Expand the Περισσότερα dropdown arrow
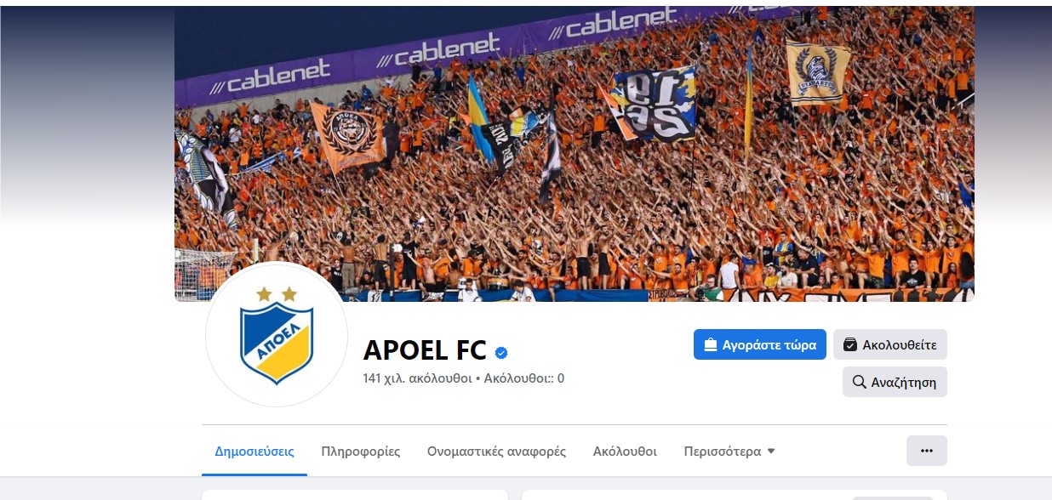1052x500 pixels. 771,452
